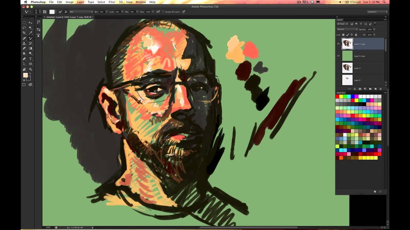Open the Load percentage dropdown arrow
410x230 pixels.
click(122, 12)
